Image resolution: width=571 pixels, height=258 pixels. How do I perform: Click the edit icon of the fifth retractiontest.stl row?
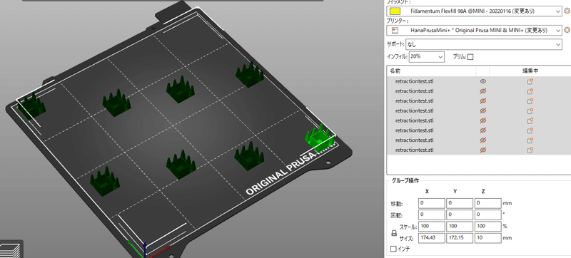point(530,120)
